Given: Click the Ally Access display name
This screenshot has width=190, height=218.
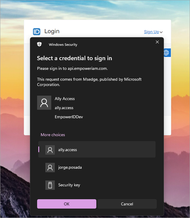Looking at the screenshot, I should [x=65, y=99].
